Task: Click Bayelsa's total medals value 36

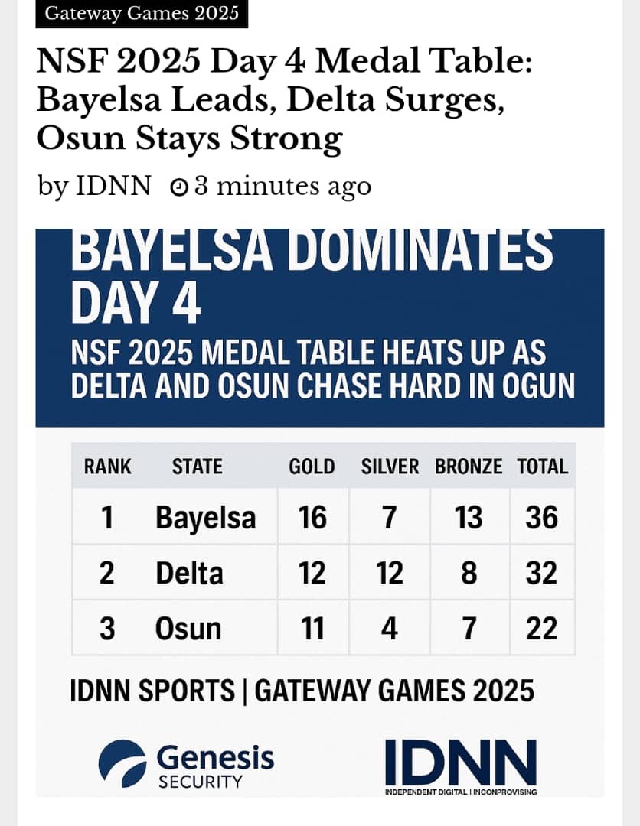Action: [x=541, y=518]
